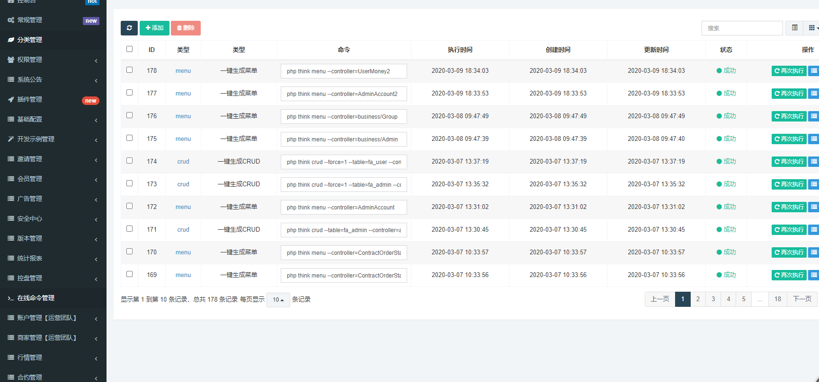This screenshot has height=382, width=819.
Task: Click 再次执行 for row 176
Action: [789, 116]
